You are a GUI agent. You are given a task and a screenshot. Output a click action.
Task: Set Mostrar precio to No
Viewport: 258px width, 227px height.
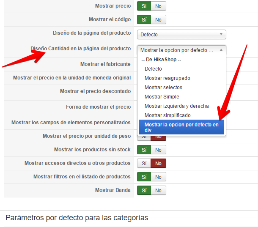158,6
